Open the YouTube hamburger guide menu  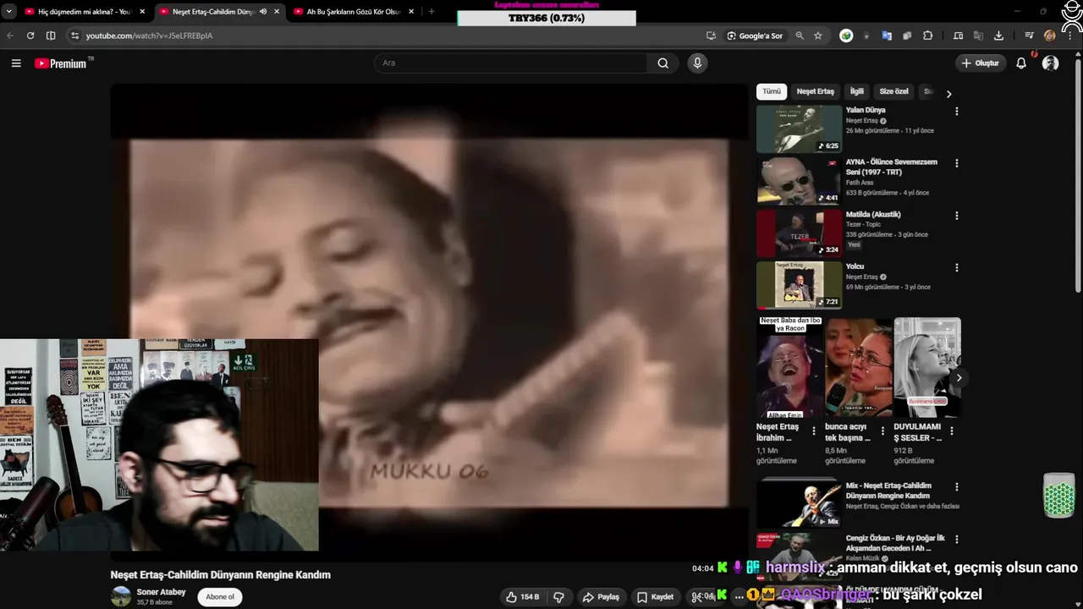(16, 63)
